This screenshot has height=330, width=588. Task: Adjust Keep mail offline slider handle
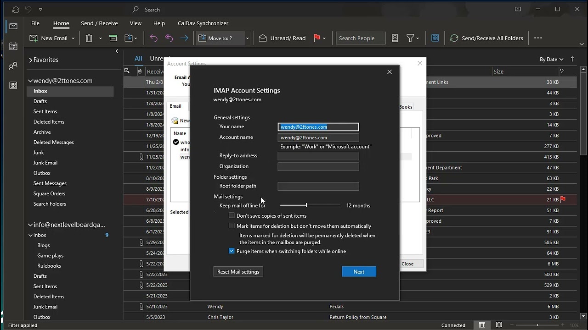pos(306,205)
